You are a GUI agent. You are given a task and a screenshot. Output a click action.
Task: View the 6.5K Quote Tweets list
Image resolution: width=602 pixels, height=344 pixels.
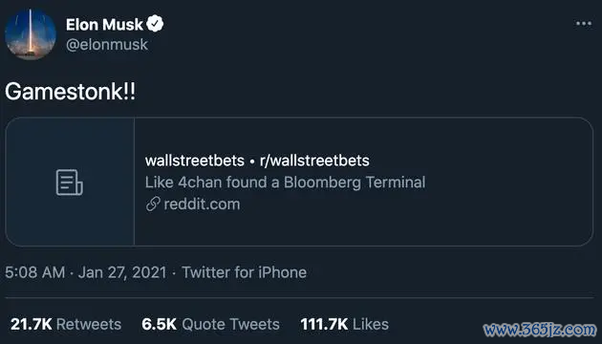pyautogui.click(x=210, y=325)
